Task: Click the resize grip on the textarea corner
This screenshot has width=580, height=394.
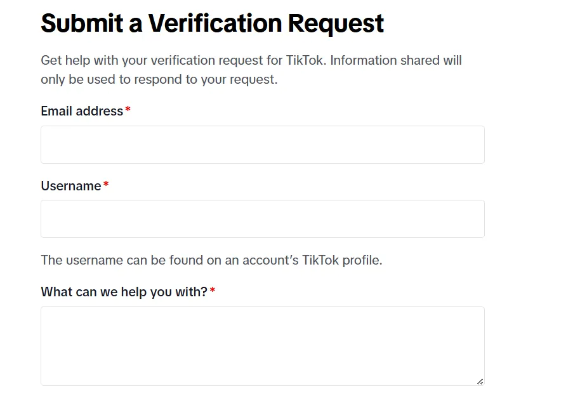Action: coord(480,381)
